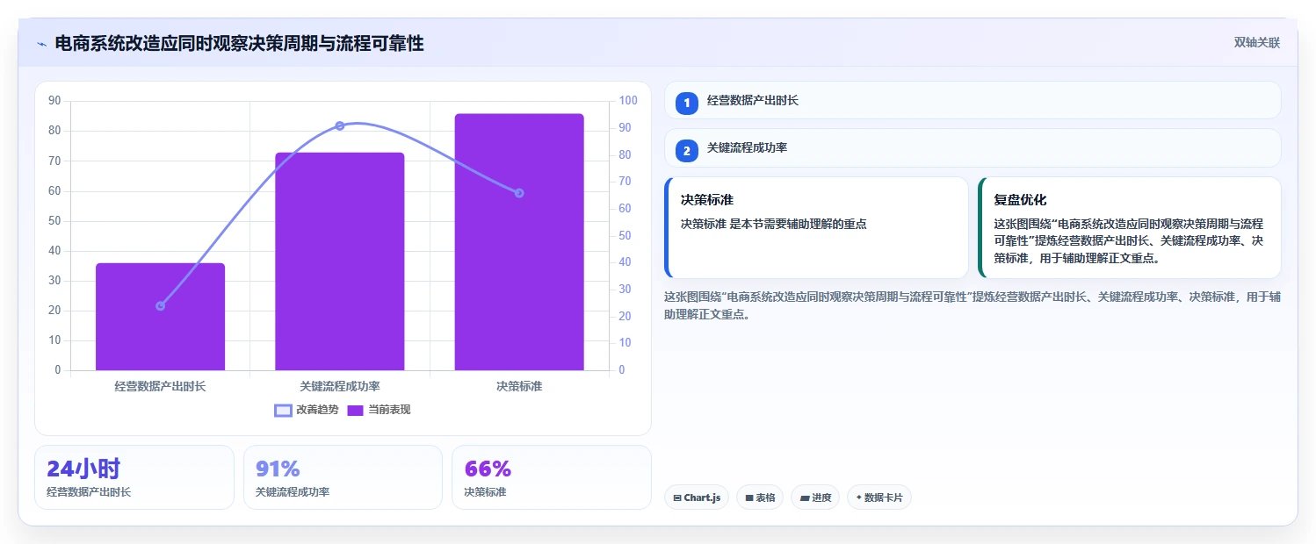Select the number 2 badge icon

(687, 151)
